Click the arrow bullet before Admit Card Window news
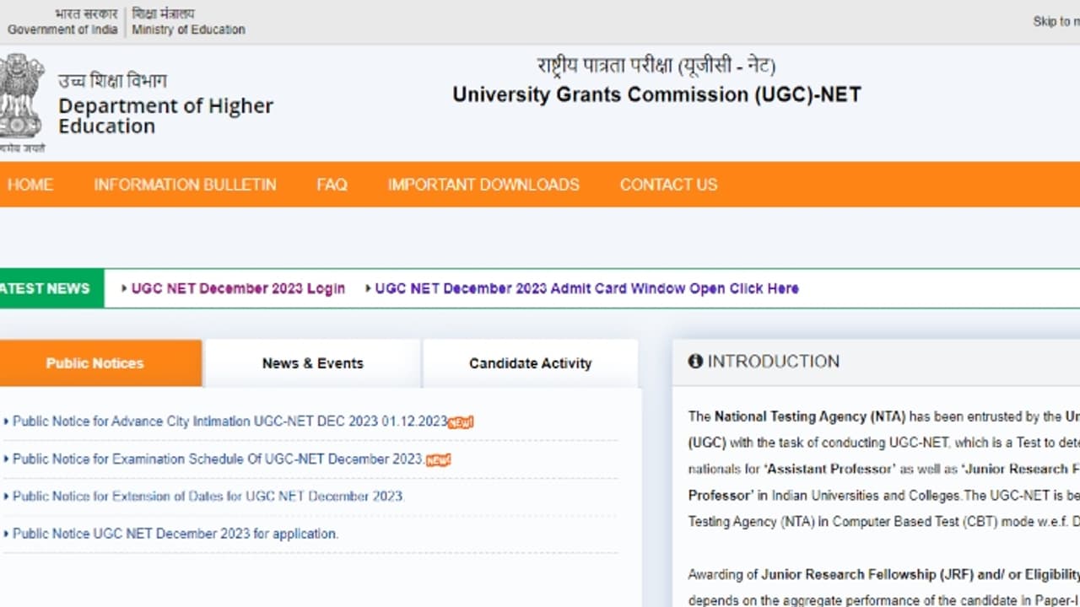Viewport: 1080px width, 607px height. click(x=368, y=288)
